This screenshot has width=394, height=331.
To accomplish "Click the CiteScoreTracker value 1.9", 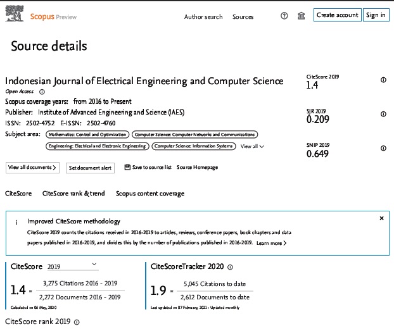I will tap(158, 290).
